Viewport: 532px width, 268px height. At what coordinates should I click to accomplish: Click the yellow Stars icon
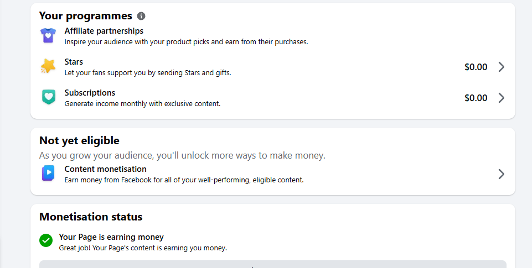(48, 66)
